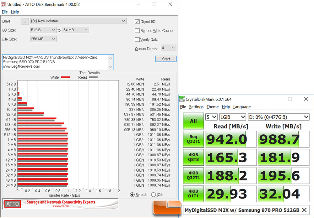
Task: Click the 128 KB write value 939.71 MB/s
Action: pyautogui.click(x=134, y=124)
